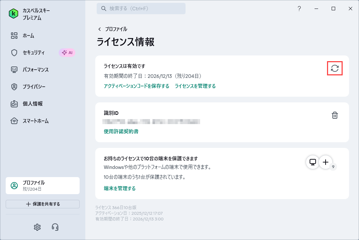The height and width of the screenshot is (240, 359).
Task: Click the アクティベーション日:2025/12/12 17:07 text
Action: [129, 213]
